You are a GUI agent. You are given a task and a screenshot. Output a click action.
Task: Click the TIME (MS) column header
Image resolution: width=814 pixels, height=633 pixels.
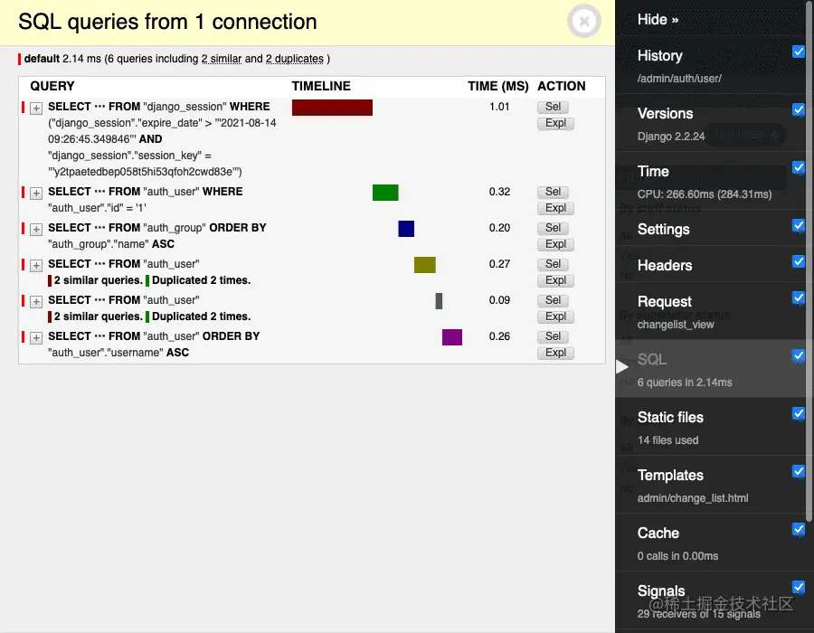(x=497, y=86)
